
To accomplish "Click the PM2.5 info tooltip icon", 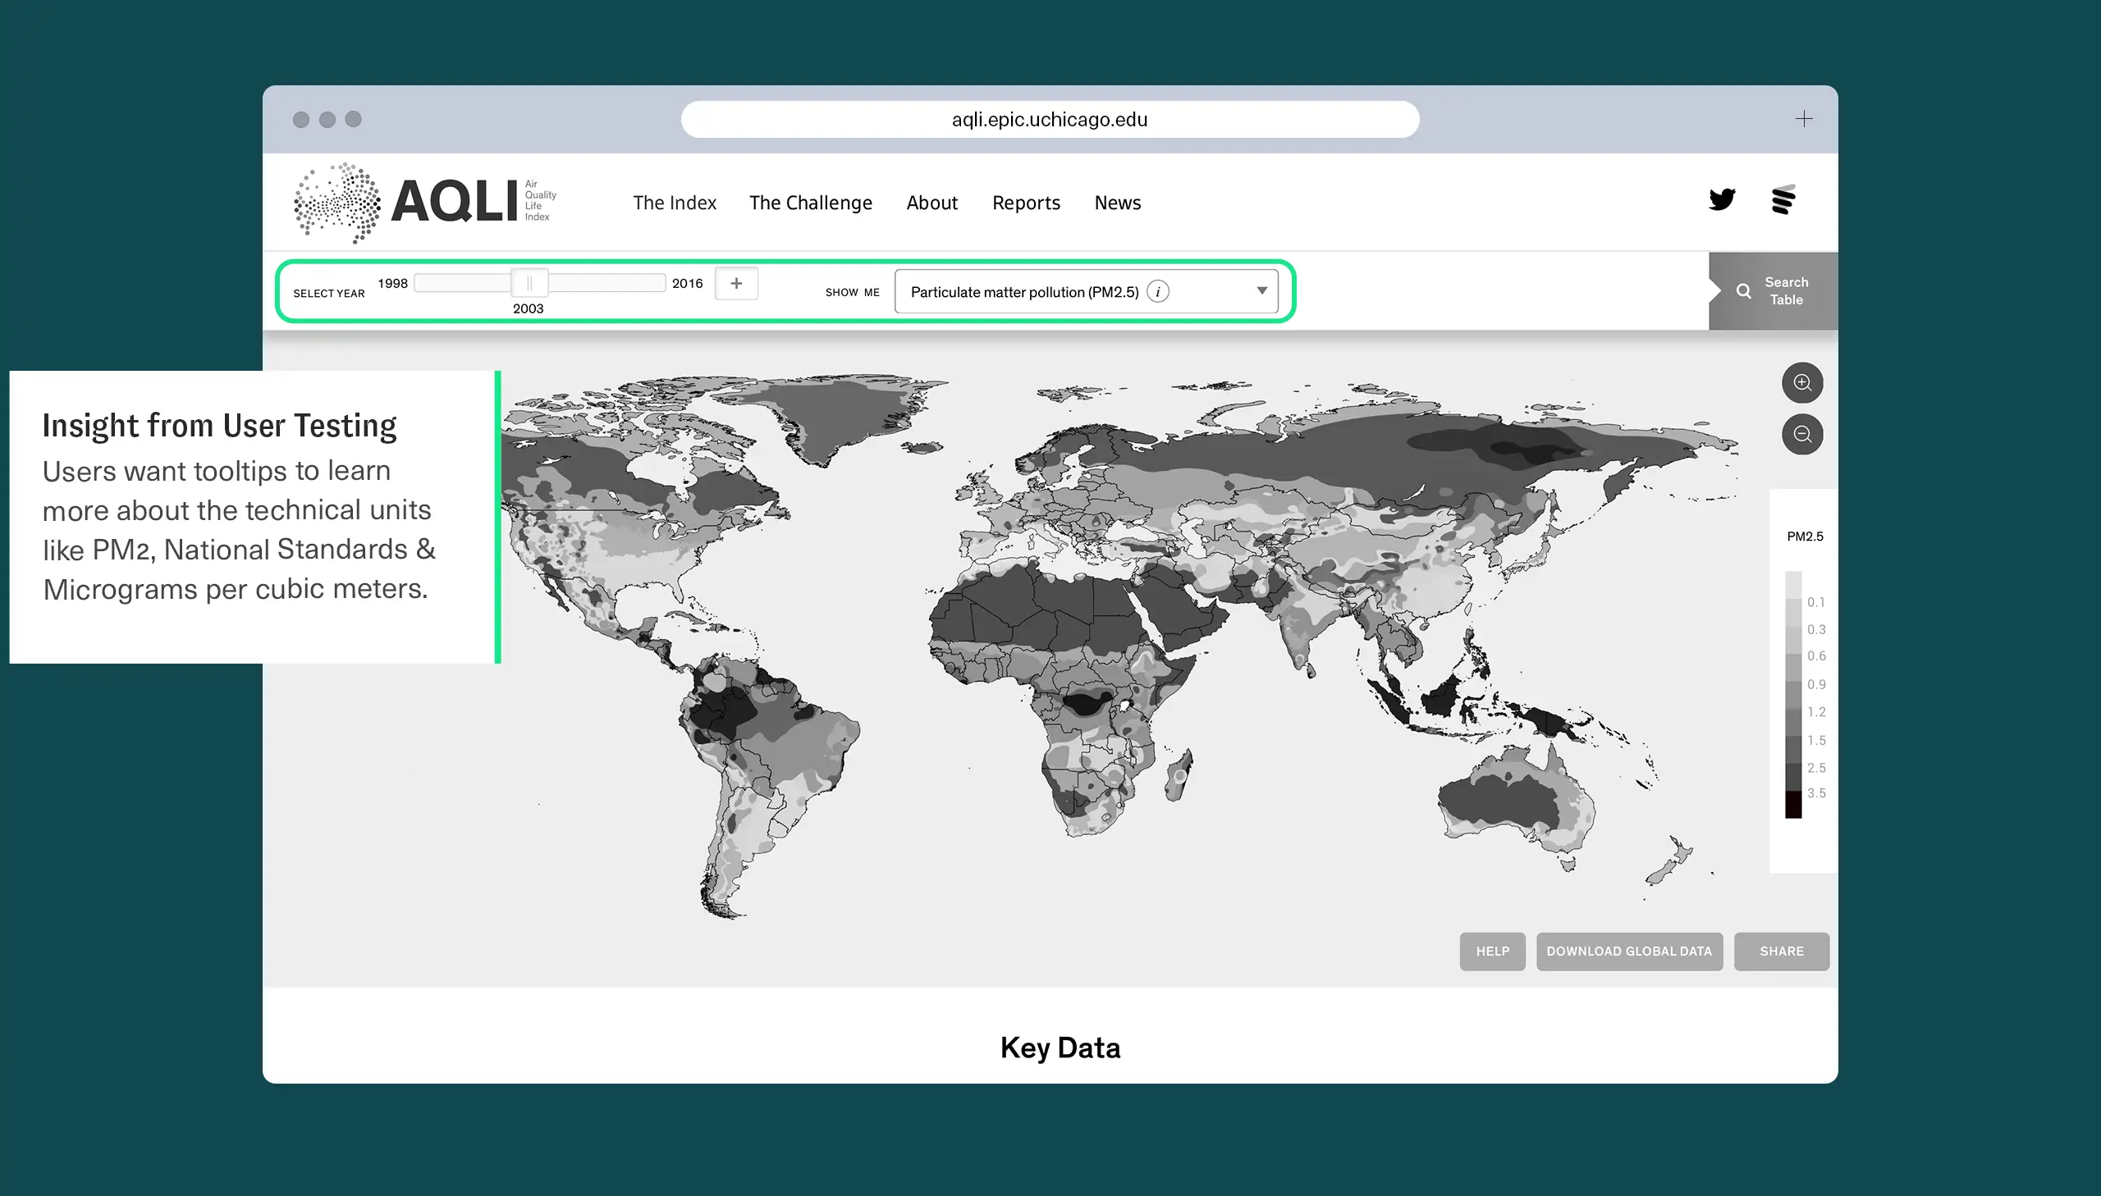I will tap(1158, 291).
